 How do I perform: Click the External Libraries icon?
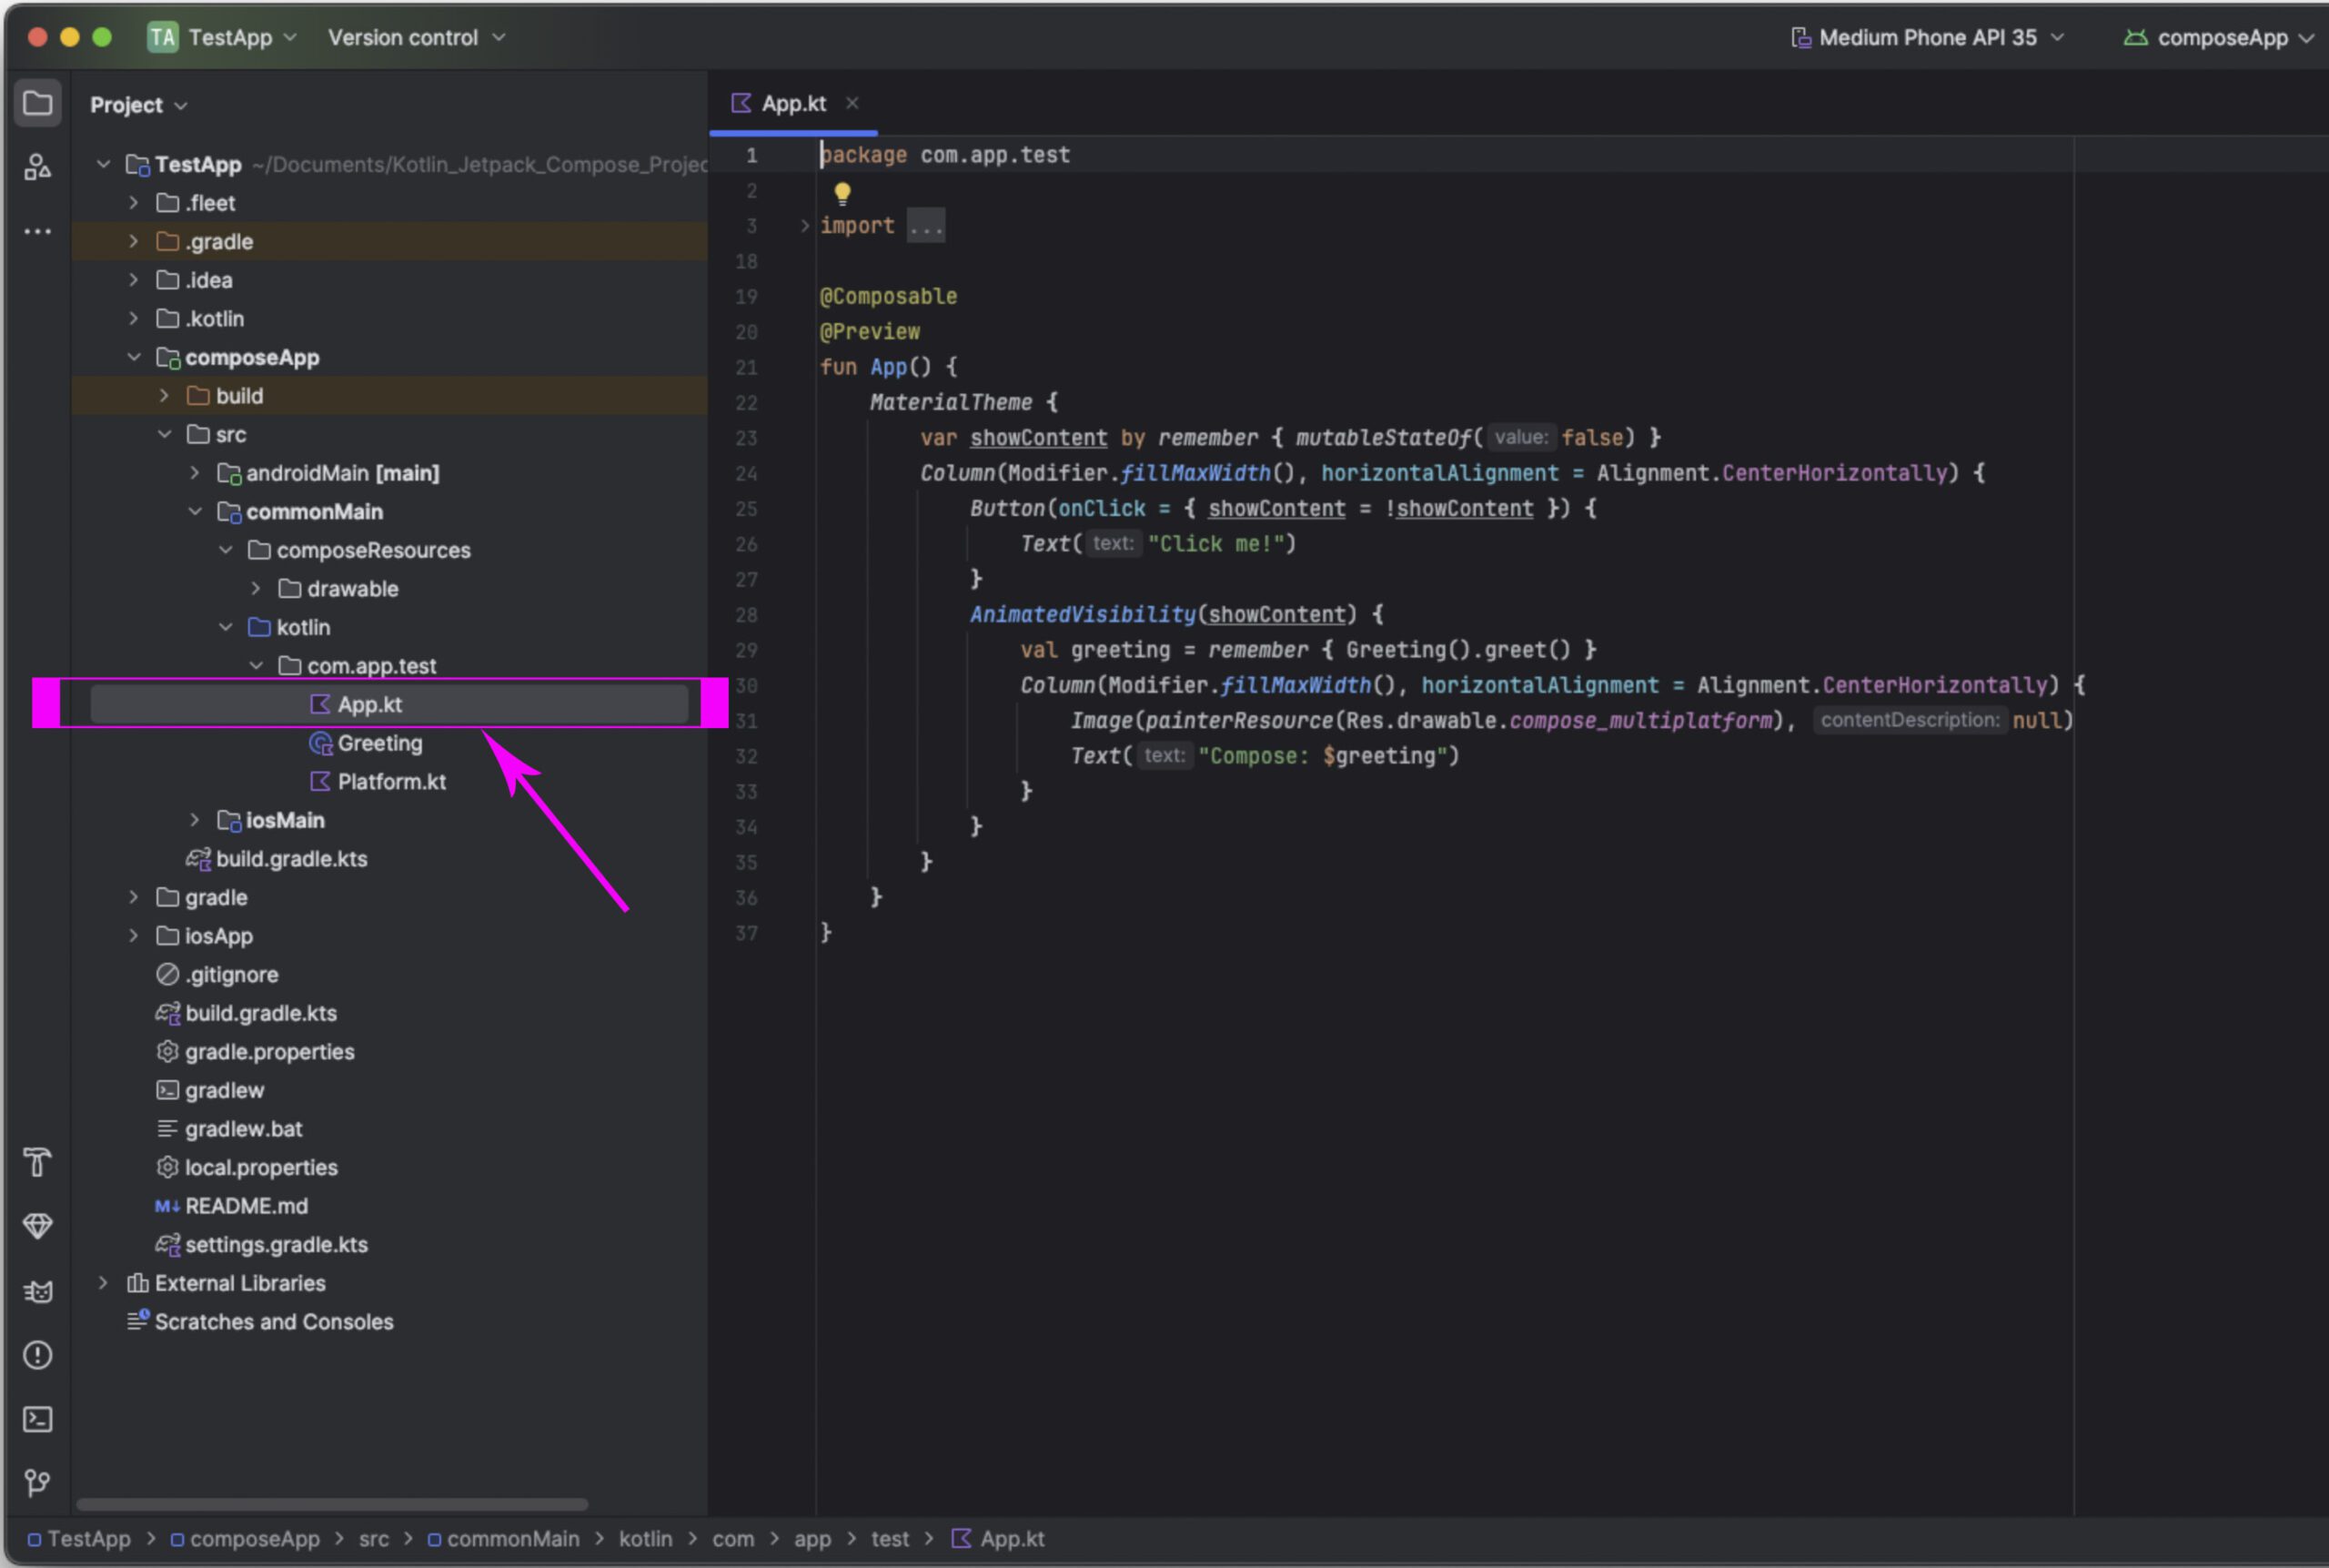pyautogui.click(x=137, y=1283)
